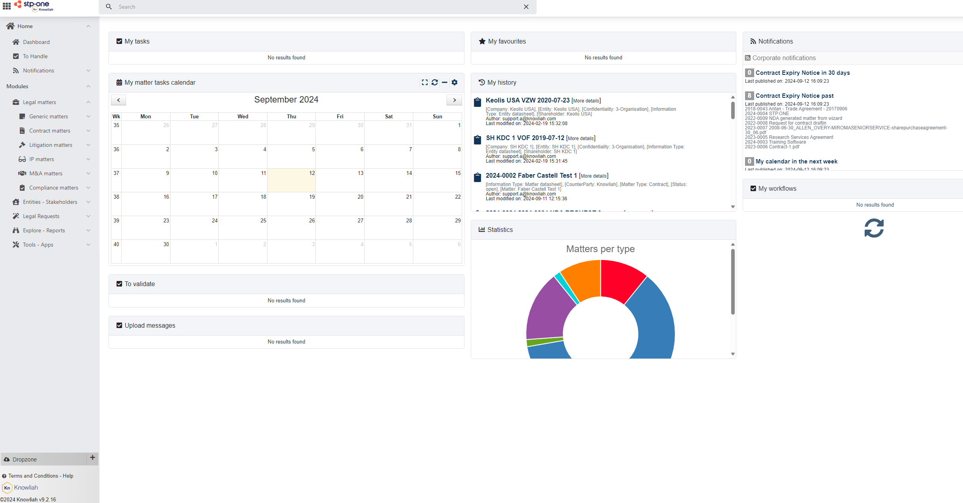Screen dimensions: 963x503
Task: Open the IP matters module
Action: tap(42, 159)
